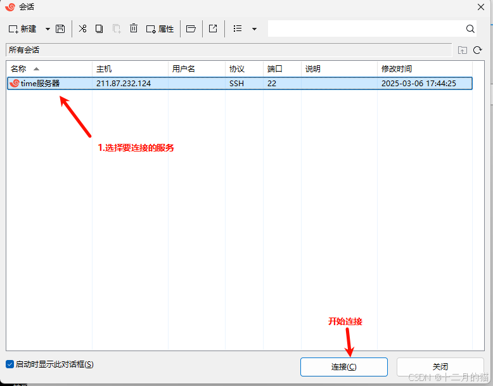Viewport: 493px width, 386px height.
Task: Close the 会话 dialog with the X
Action: [x=481, y=7]
